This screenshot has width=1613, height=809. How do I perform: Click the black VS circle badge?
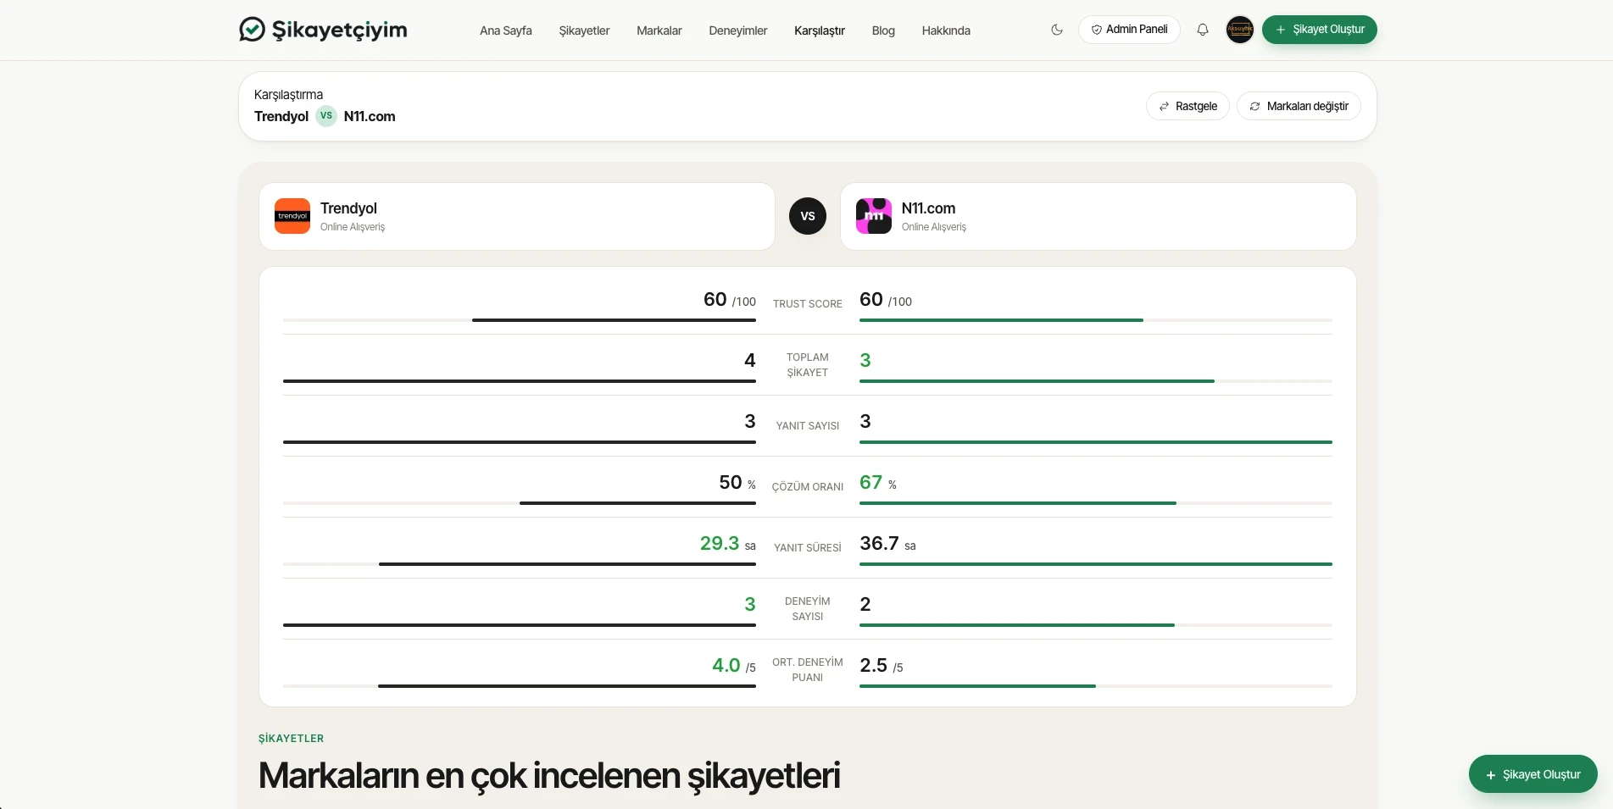[808, 216]
